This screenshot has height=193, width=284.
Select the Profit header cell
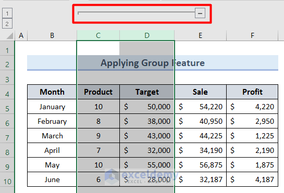[252, 92]
